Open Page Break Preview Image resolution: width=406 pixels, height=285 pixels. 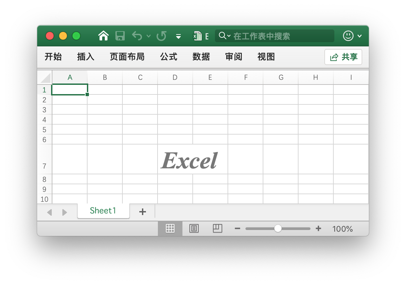[x=218, y=228]
